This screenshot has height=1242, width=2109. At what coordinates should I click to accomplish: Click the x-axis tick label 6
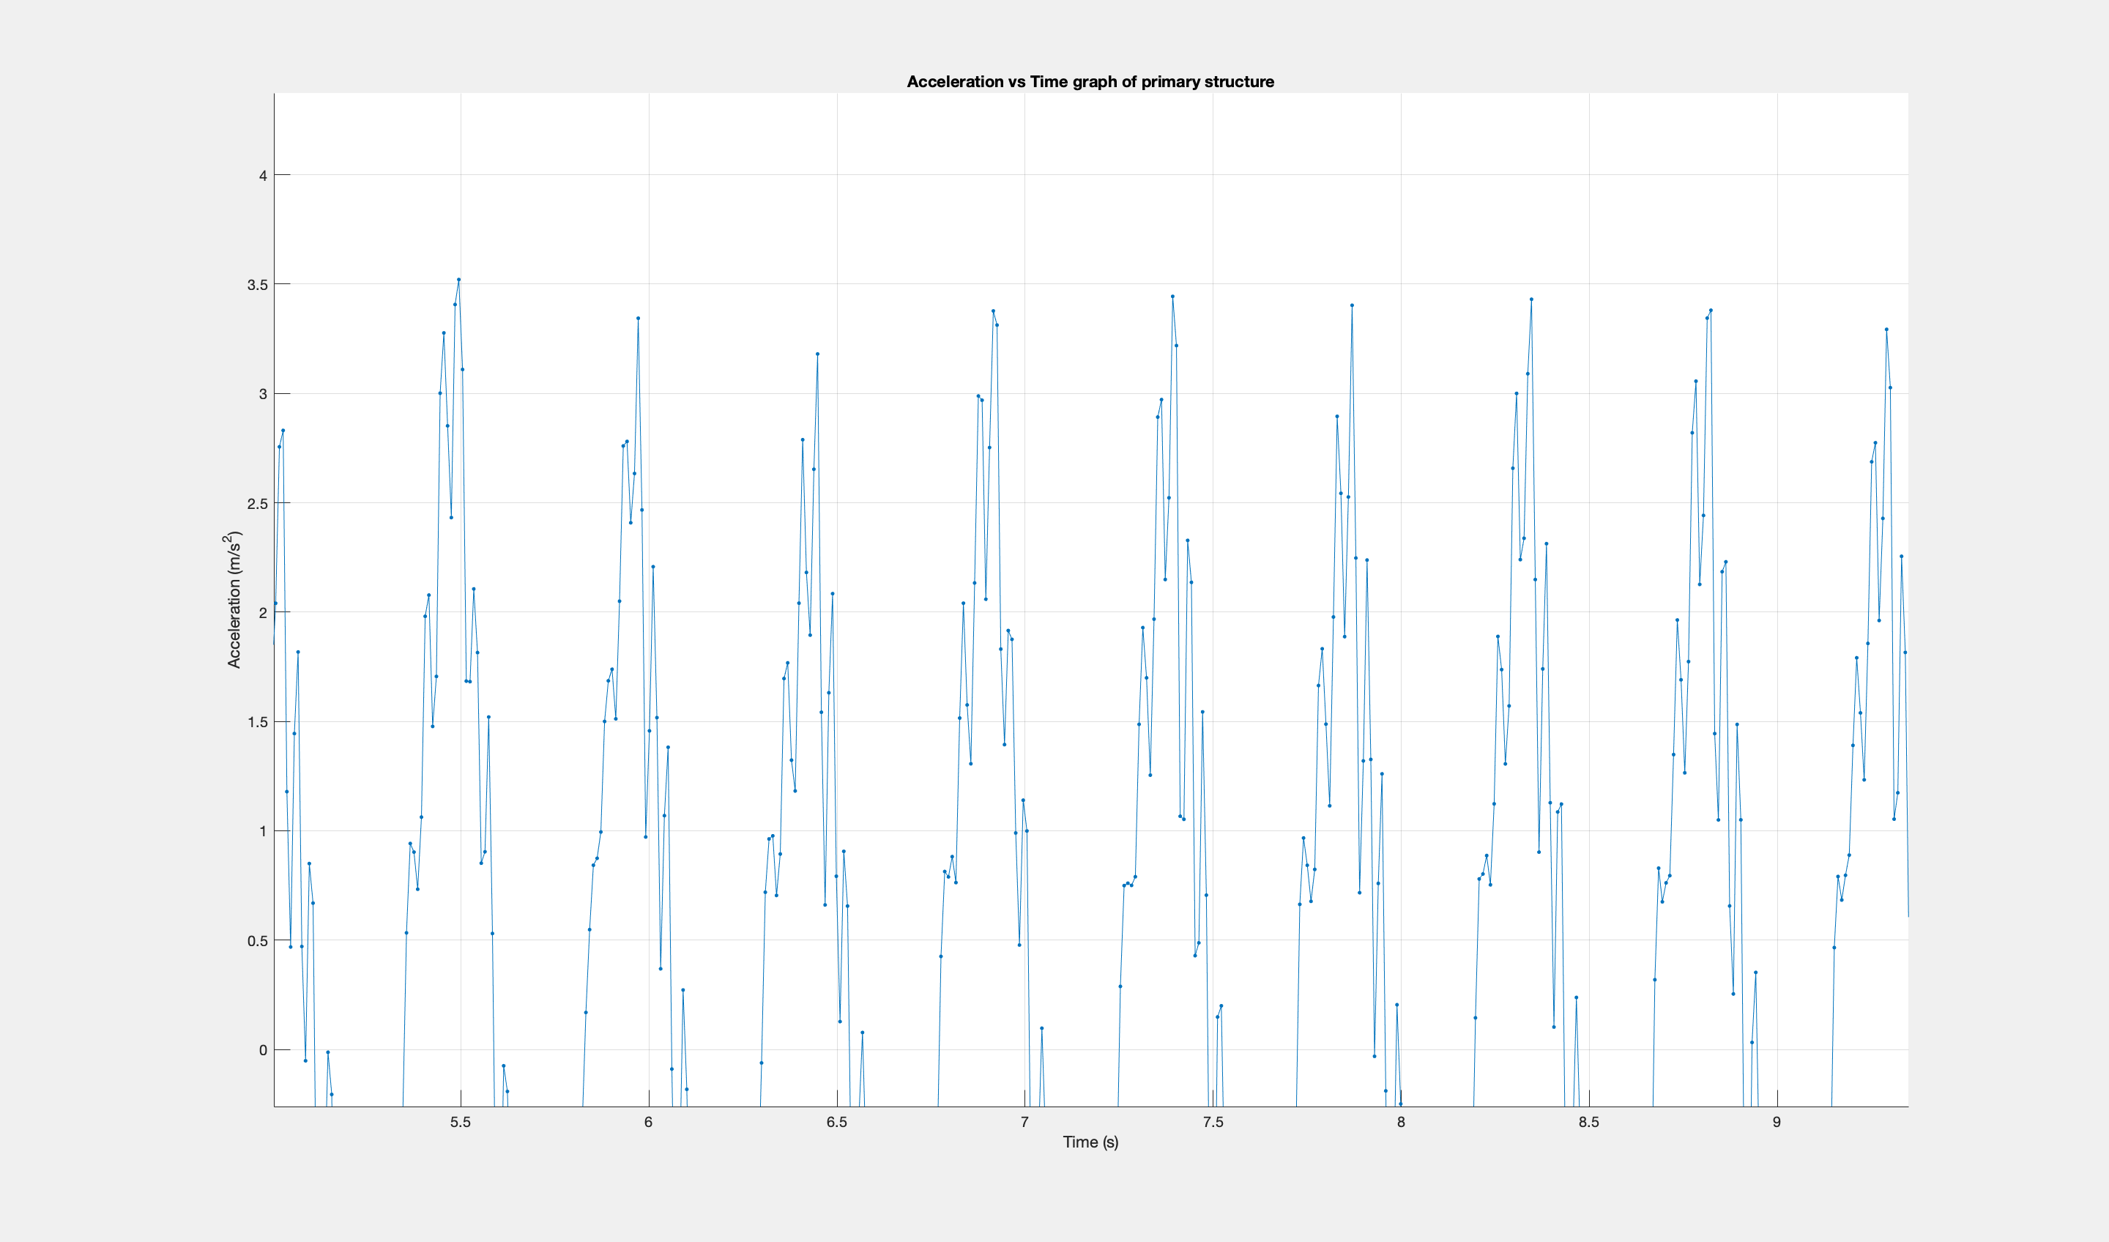pos(649,1123)
